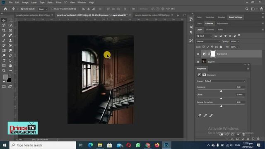
Task: Open Edit Toolbar three-dots icon
Action: point(10,71)
